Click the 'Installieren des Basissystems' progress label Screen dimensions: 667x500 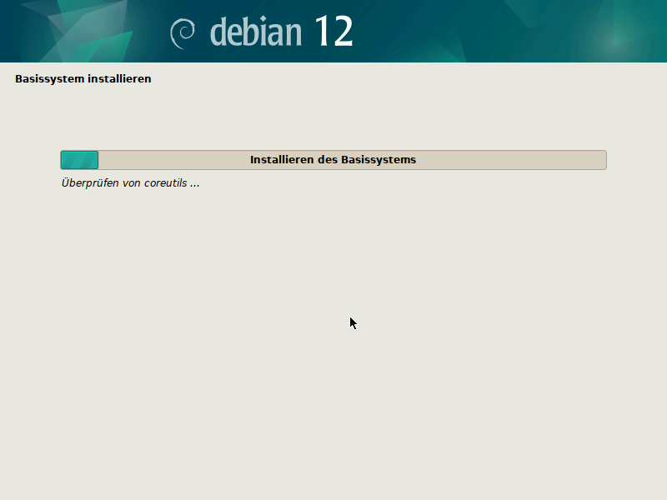click(333, 159)
